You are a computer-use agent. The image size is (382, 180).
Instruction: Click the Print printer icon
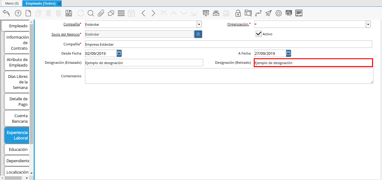(x=226, y=13)
